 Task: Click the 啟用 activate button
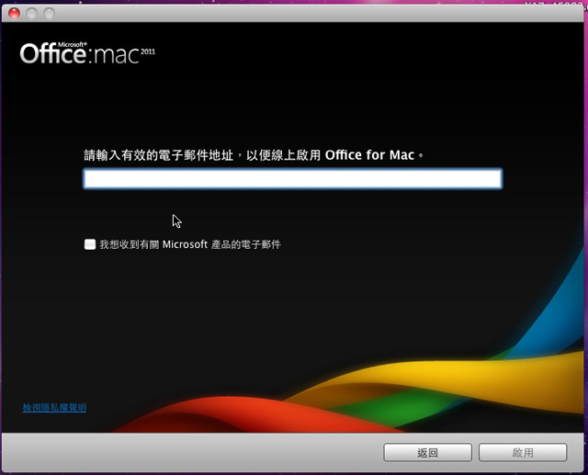pos(523,453)
